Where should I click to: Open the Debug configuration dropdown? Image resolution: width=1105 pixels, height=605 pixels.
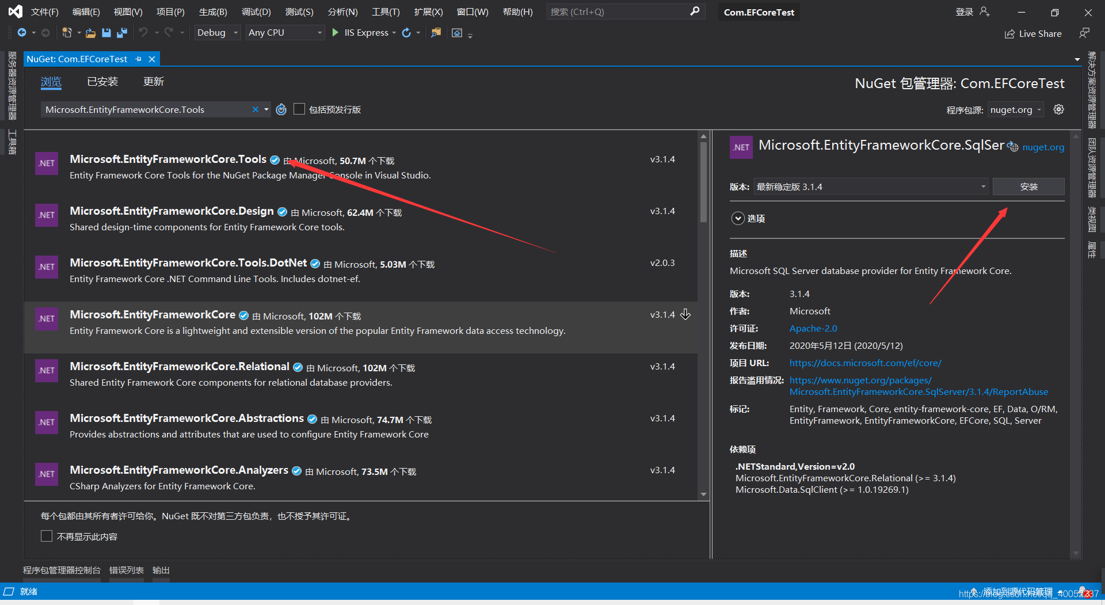pos(217,33)
